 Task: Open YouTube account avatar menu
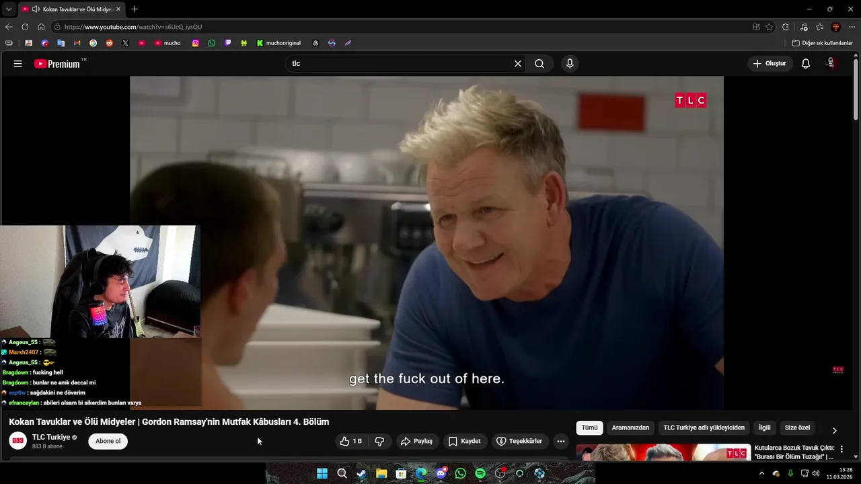pyautogui.click(x=831, y=63)
